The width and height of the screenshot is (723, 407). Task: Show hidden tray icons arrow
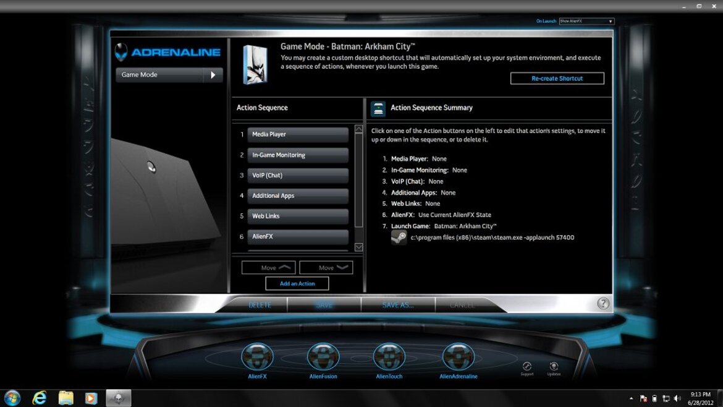[x=632, y=399]
